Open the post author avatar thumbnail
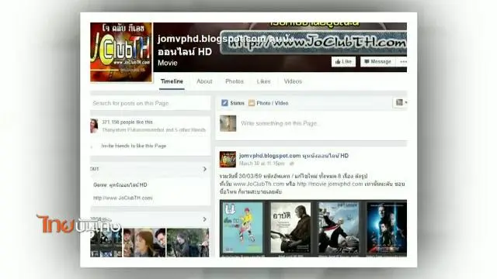 point(228,159)
